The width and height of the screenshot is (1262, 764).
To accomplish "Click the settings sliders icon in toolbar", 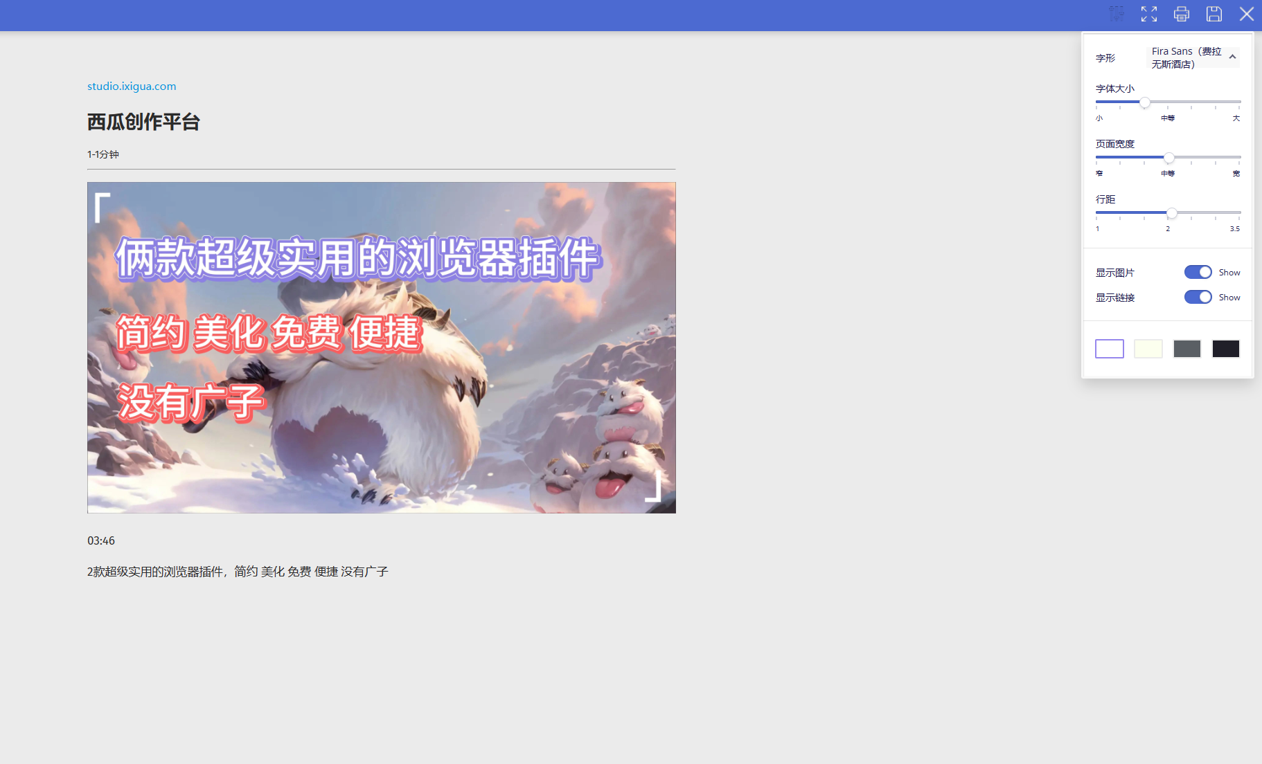I will [x=1117, y=14].
